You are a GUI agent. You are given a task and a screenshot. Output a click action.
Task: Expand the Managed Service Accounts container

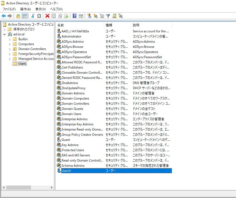click(x=10, y=59)
